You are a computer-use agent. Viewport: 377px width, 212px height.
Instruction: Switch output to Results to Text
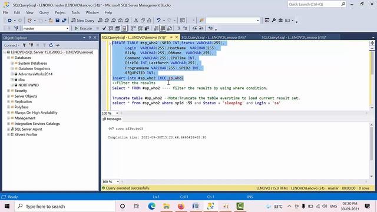(x=156, y=28)
